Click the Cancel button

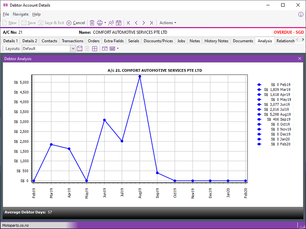(76, 23)
